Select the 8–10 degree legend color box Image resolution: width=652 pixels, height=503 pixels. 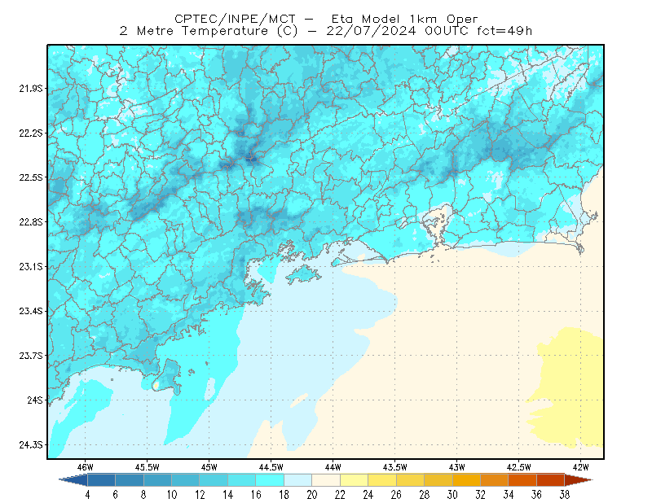[x=157, y=480]
